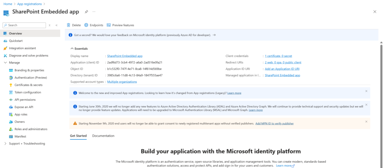
Task: Dismiss the welcome App registrations banner
Action: [x=366, y=91]
